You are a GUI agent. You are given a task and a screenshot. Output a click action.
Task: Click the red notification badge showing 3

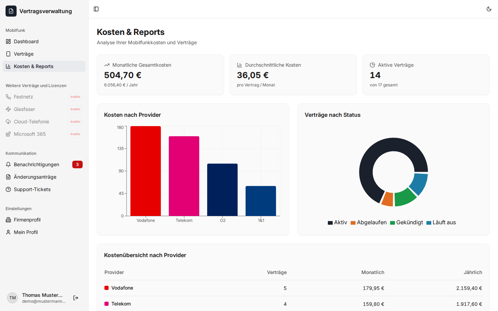[x=77, y=164]
